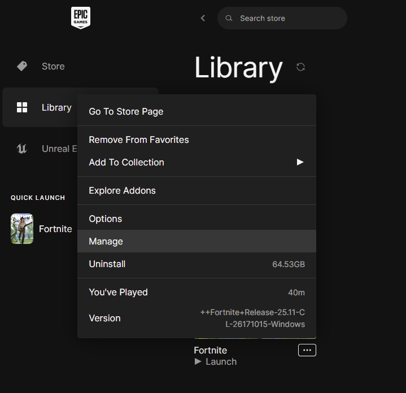The image size is (406, 393).
Task: Click the search magnifier icon
Action: [229, 18]
